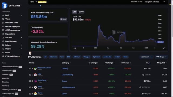Click the Raises bookmark icon
This screenshot has height=97, width=173.
[x=3, y=45]
